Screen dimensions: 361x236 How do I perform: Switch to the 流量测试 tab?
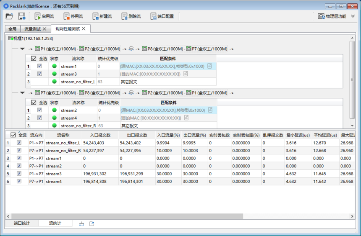[x=32, y=29]
